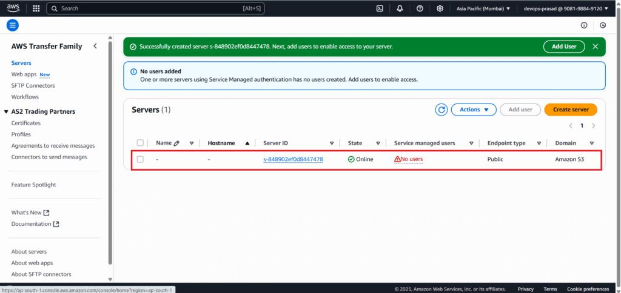621x293 pixels.
Task: Toggle the blue hamburger navigation menu
Action: [13, 25]
